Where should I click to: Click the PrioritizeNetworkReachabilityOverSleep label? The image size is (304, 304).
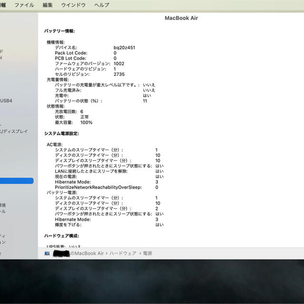pos(98,187)
